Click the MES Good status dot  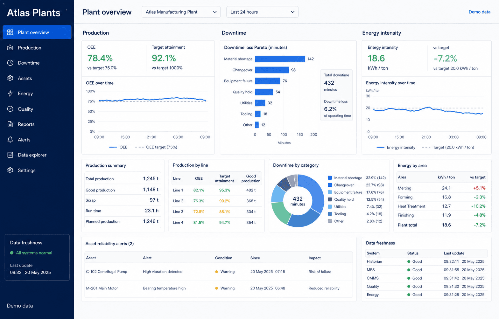click(x=409, y=270)
